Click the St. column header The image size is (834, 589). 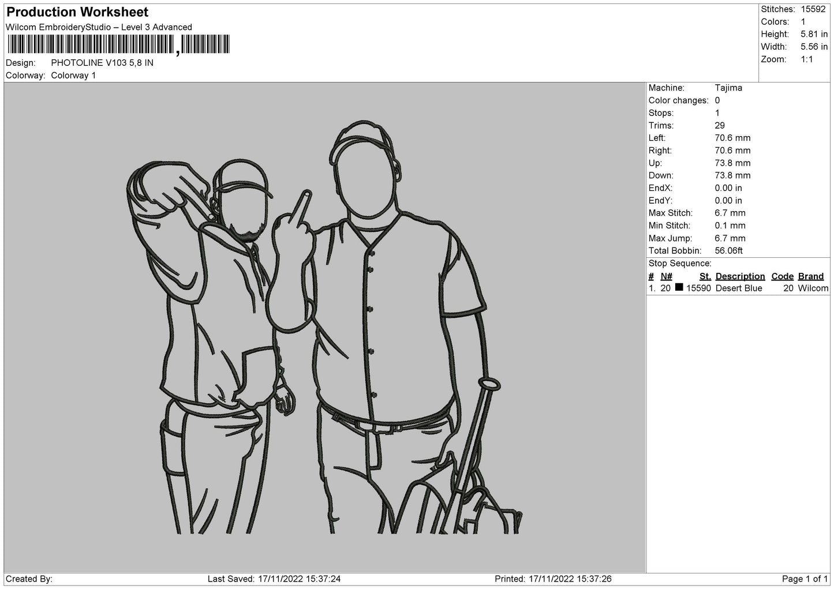(705, 276)
